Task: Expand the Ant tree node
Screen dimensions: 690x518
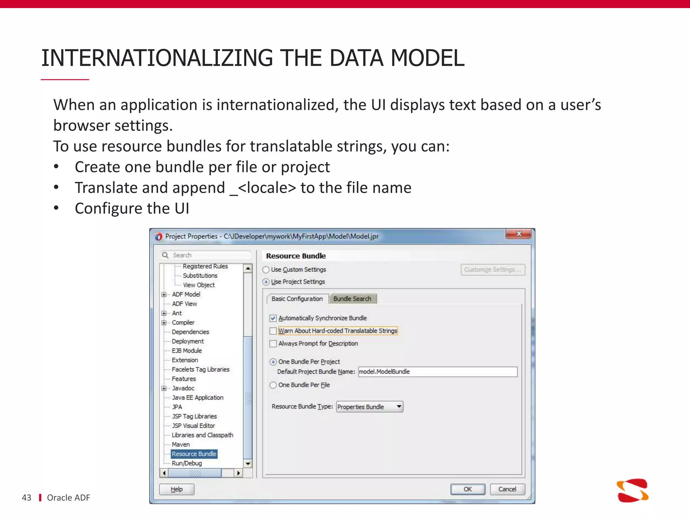Action: (164, 313)
